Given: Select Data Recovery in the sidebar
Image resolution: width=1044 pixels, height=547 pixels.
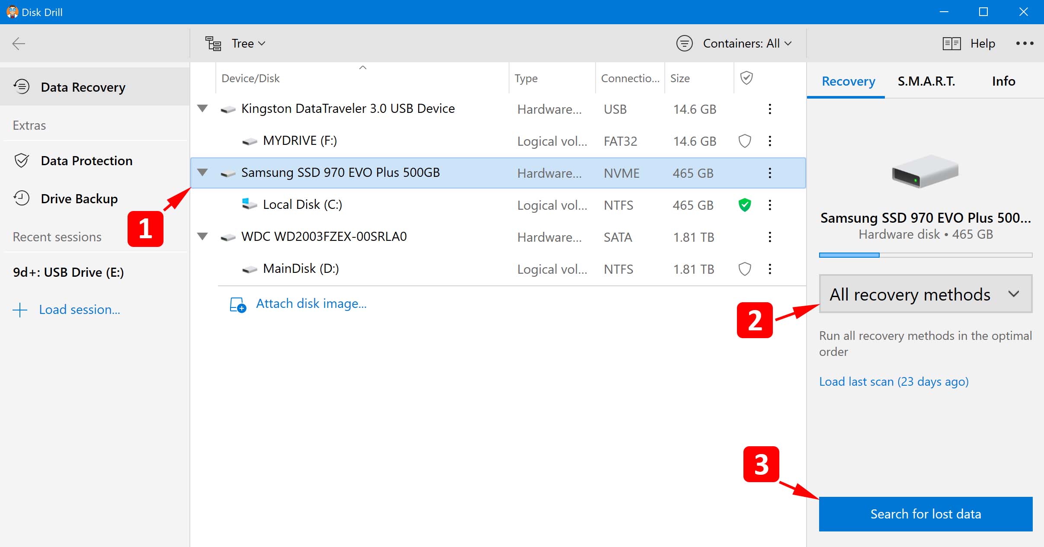Looking at the screenshot, I should (x=95, y=87).
